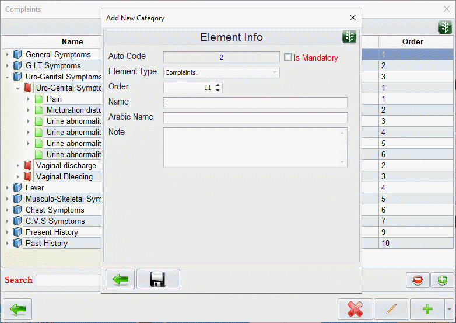Screen dimensions: 456x323
Task: Click the scroll up arrow in Note box
Action: pos(342,133)
